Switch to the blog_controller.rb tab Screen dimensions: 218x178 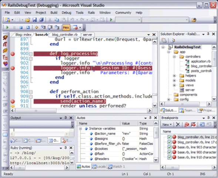coord(65,34)
